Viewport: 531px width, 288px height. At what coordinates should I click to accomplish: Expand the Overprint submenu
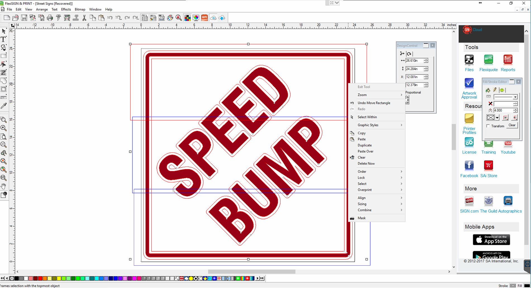click(377, 190)
